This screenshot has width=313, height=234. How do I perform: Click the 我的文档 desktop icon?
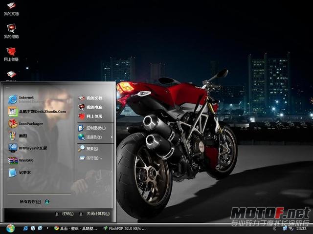click(11, 9)
